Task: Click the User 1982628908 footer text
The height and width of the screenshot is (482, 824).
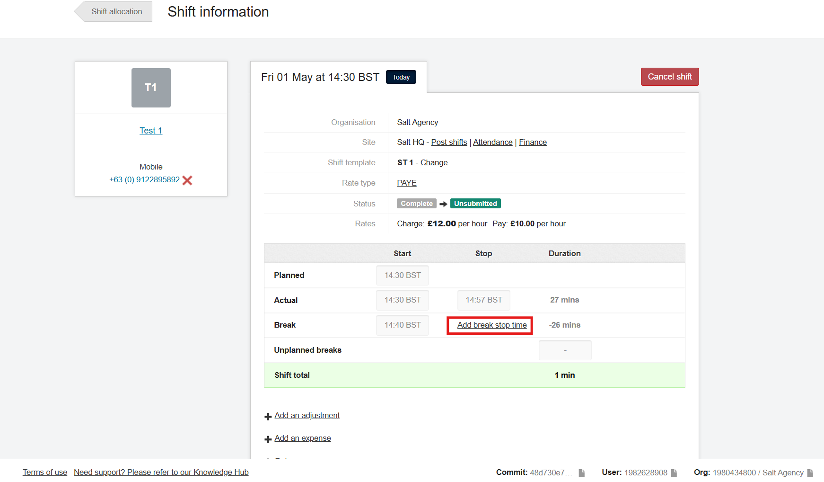Action: 635,473
